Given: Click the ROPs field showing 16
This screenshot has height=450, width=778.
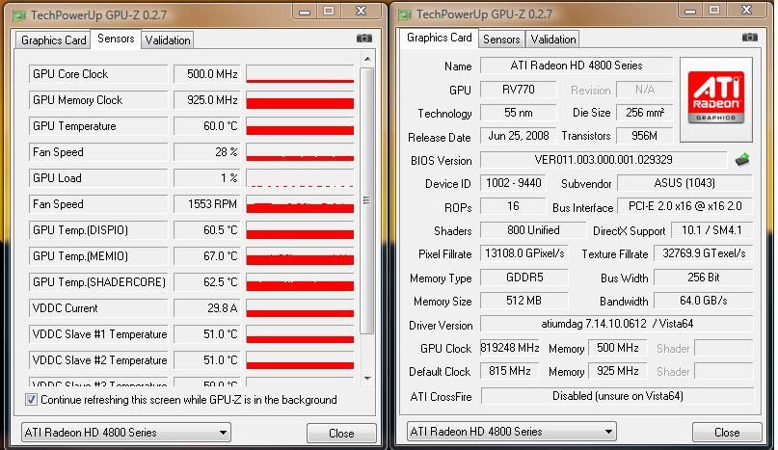Looking at the screenshot, I should [x=513, y=206].
